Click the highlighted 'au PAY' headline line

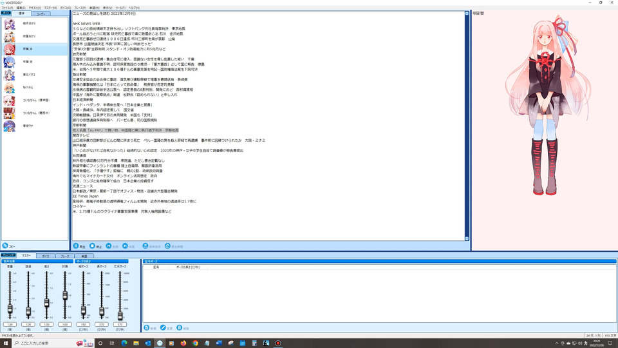click(126, 130)
